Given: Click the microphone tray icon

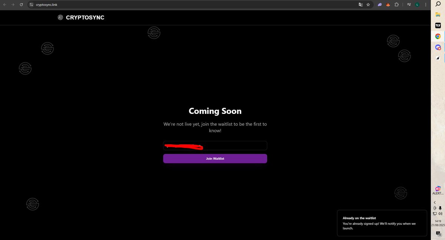Looking at the screenshot, I should pyautogui.click(x=440, y=208).
